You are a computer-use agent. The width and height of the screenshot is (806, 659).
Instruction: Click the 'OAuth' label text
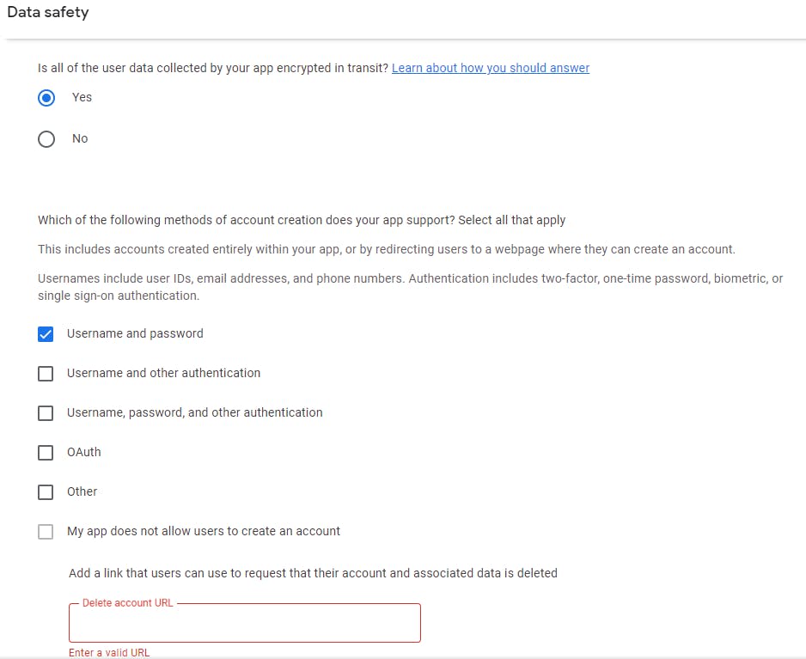pos(84,452)
